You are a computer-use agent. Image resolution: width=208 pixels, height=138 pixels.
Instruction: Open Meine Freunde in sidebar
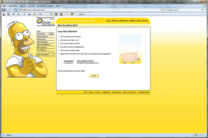[42, 36]
